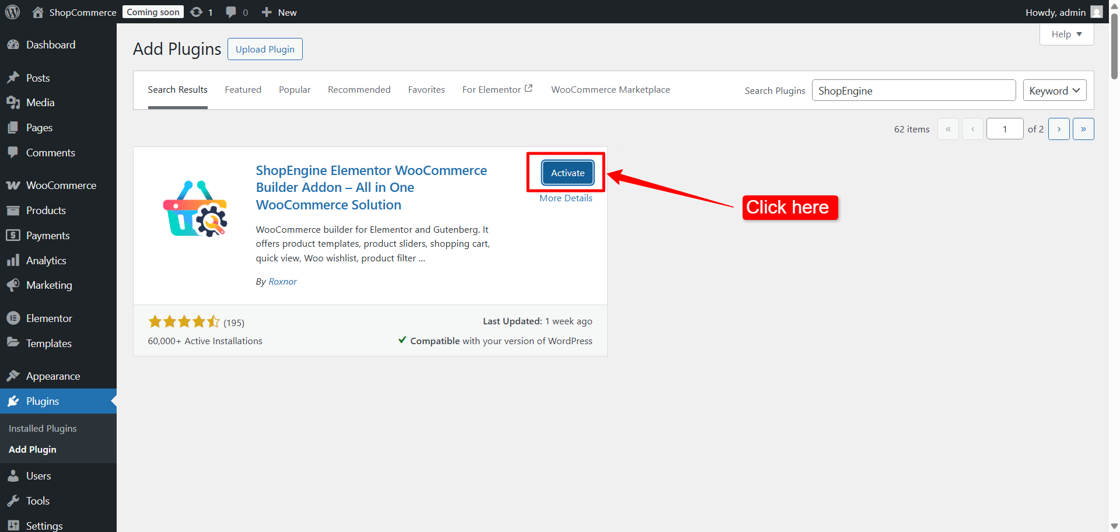Viewport: 1120px width, 532px height.
Task: Click the ShopEngine plugin thumbnail image
Action: click(194, 208)
